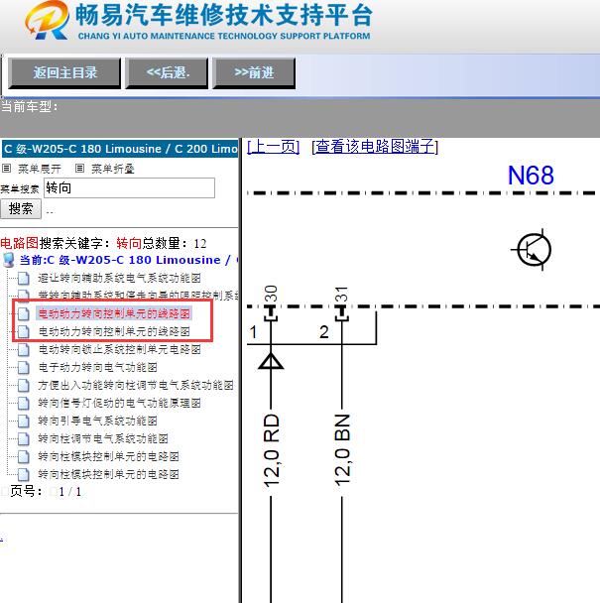This screenshot has height=603, width=600.
Task: Select the highlighted 电动助力转向控制单元的线路图 entry
Action: pyautogui.click(x=113, y=313)
